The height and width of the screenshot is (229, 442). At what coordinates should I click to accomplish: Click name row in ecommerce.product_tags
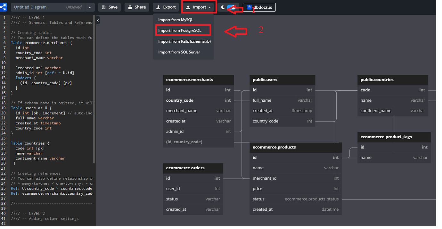click(x=394, y=158)
